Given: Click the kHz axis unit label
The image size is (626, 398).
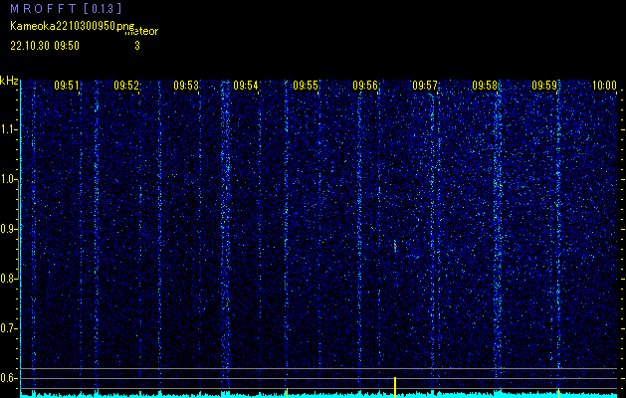Looking at the screenshot, I should coord(9,81).
